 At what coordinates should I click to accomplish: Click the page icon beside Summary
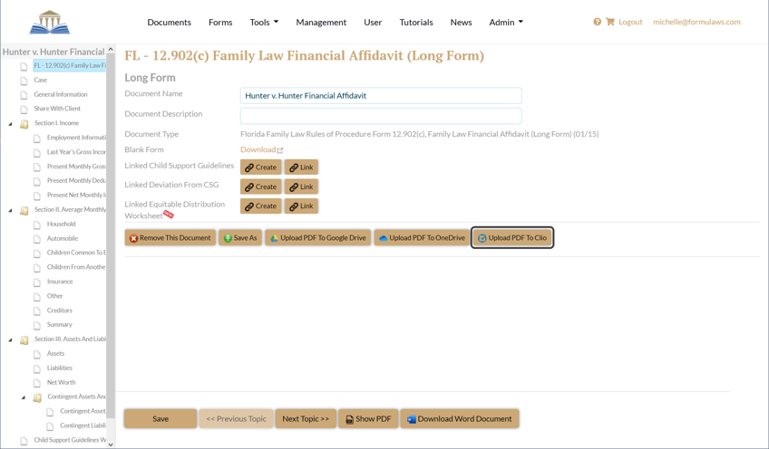(37, 325)
